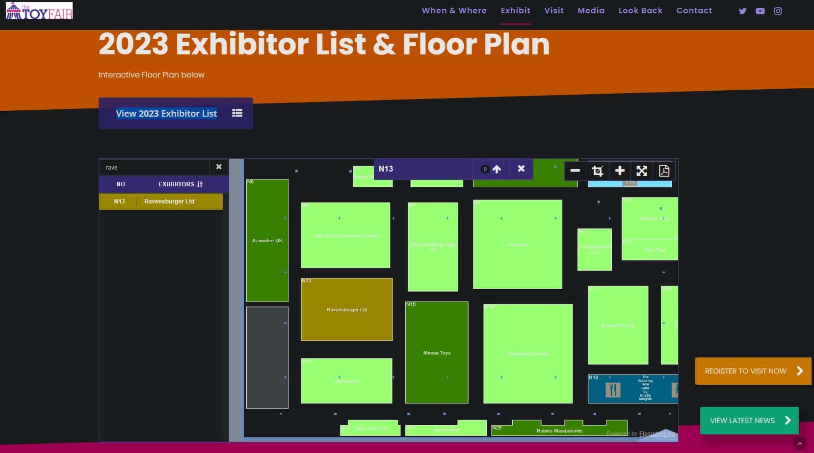
Task: Click View Latest News button
Action: point(749,421)
